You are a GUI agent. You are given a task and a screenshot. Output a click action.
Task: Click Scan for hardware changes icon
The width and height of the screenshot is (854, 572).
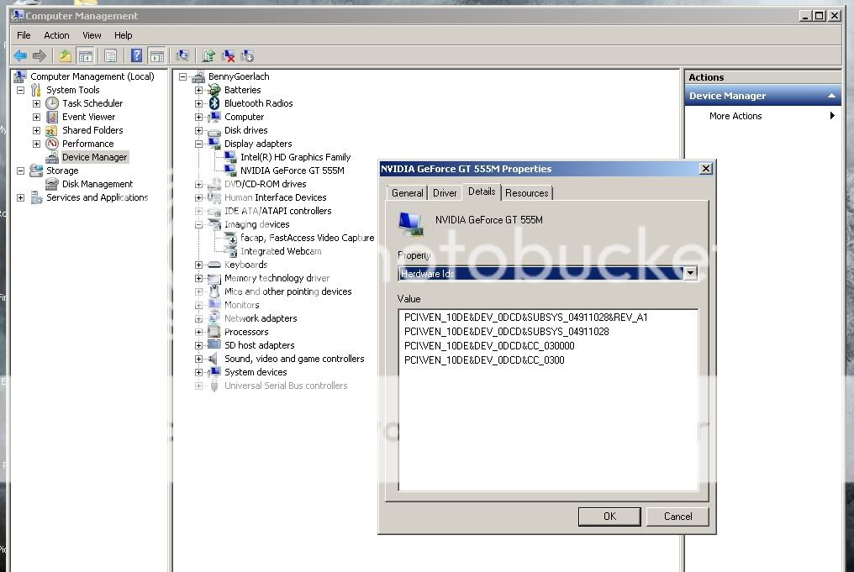pyautogui.click(x=182, y=56)
